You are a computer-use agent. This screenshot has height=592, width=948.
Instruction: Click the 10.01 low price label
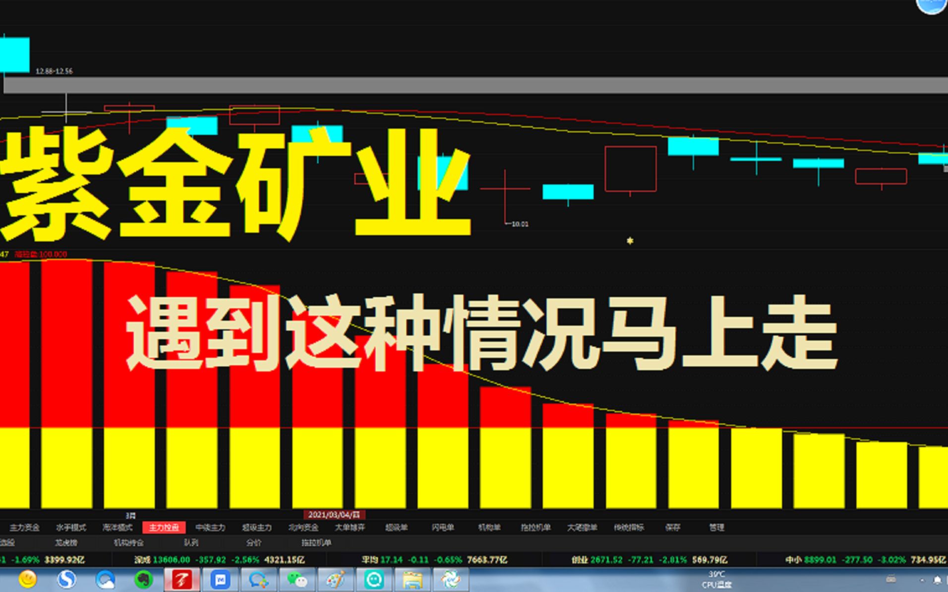[520, 224]
